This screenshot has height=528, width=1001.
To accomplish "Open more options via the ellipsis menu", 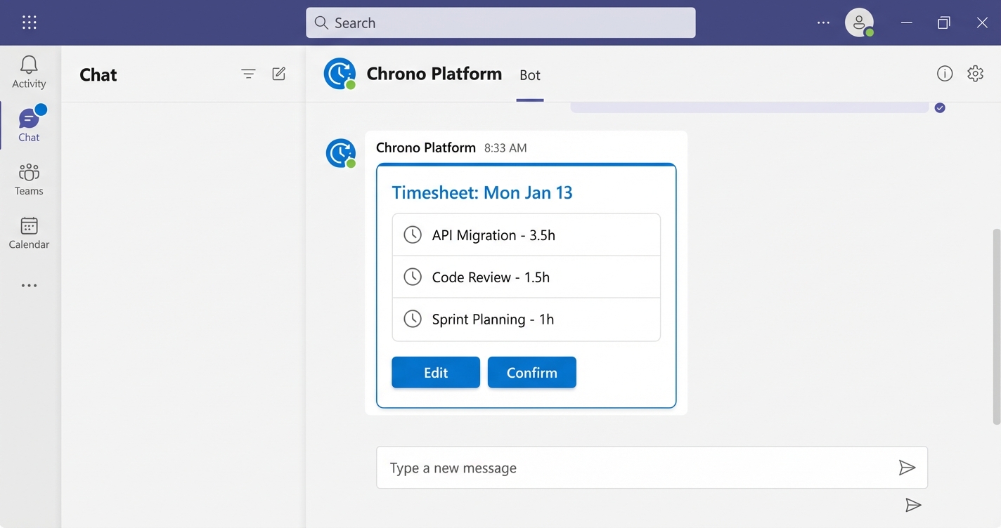I will [823, 22].
